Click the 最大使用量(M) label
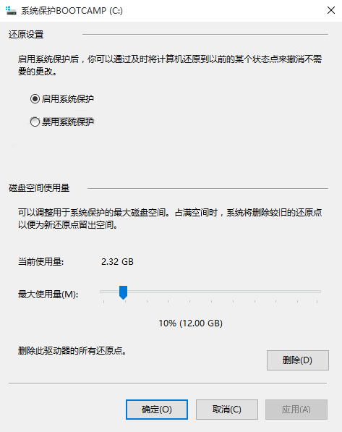This screenshot has height=432, width=342. (x=48, y=295)
